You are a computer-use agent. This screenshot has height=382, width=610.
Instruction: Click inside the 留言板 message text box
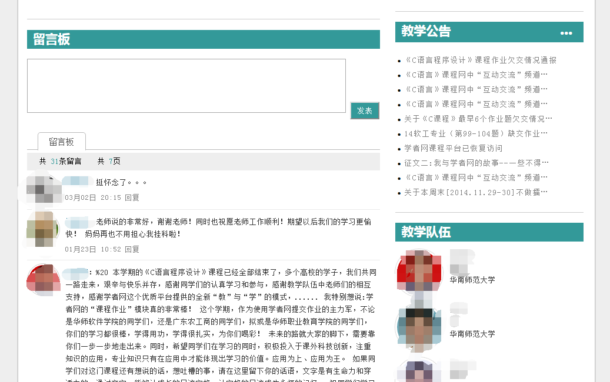[186, 85]
